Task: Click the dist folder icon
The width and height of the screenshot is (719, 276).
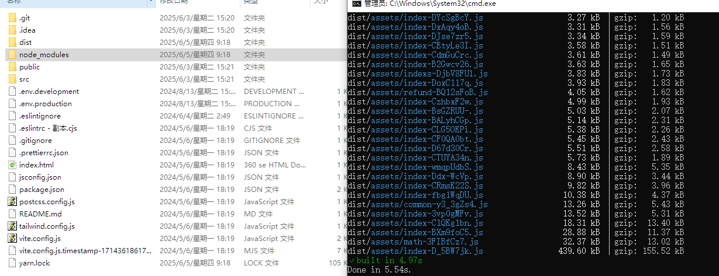Action: (x=13, y=43)
